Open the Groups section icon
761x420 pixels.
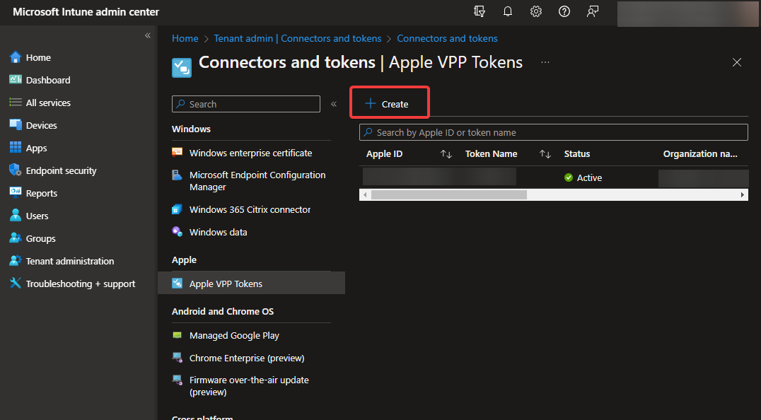coord(16,238)
